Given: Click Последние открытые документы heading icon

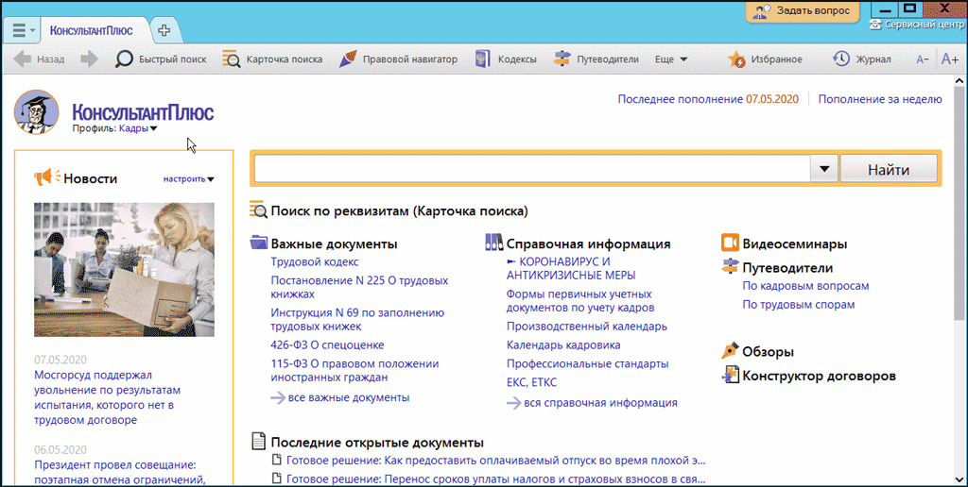Looking at the screenshot, I should point(259,442).
